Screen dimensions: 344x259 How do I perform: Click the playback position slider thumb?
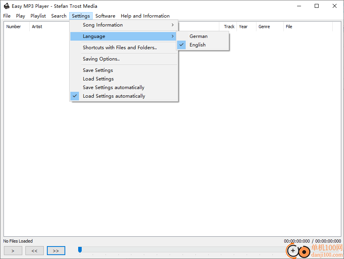80,250
